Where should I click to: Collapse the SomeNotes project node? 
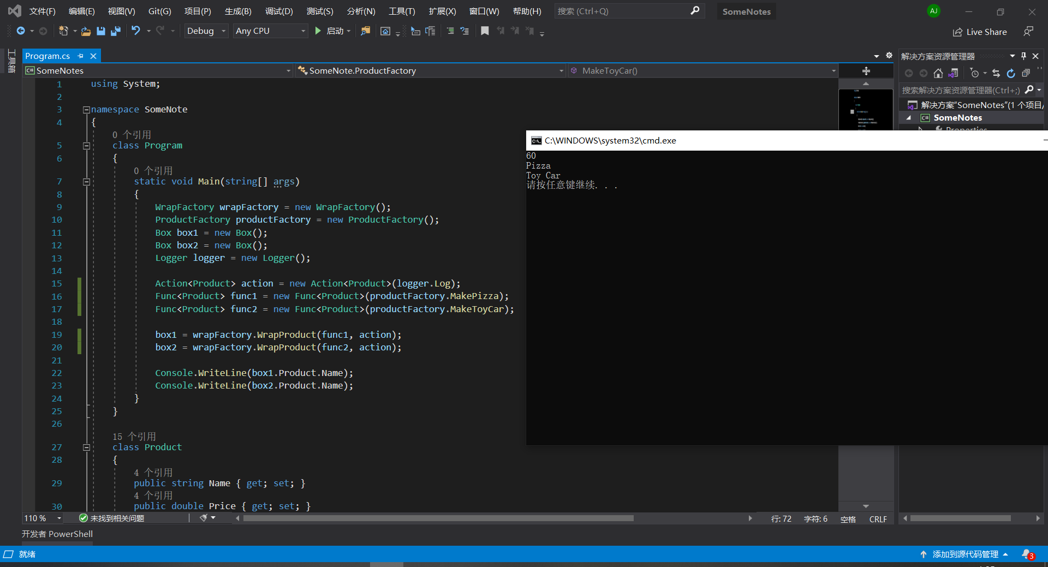click(x=909, y=118)
